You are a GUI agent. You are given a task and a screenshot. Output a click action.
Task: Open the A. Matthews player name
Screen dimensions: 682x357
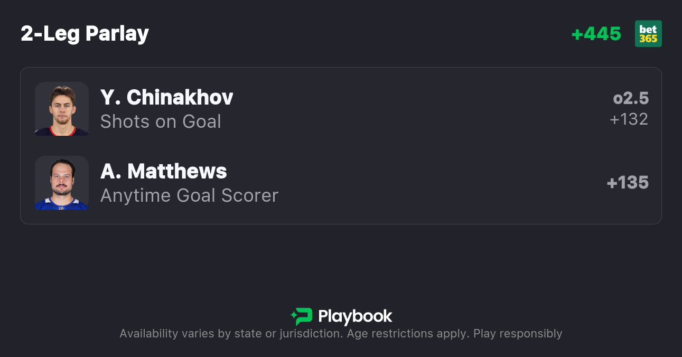point(163,171)
